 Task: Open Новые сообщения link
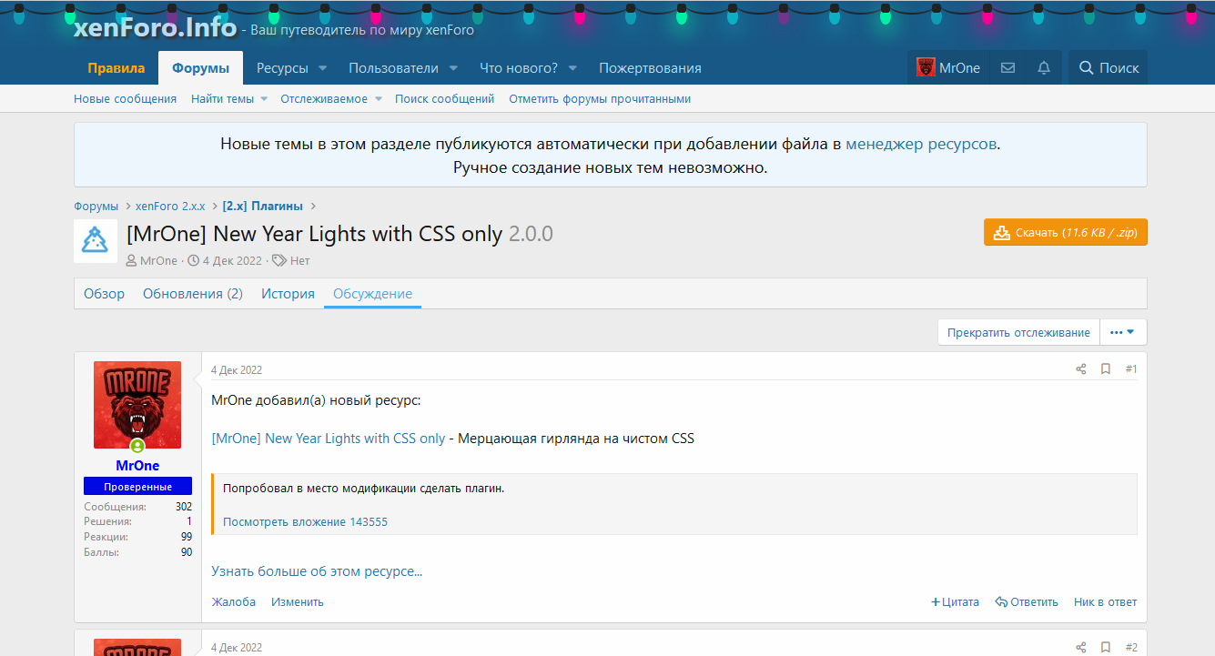pos(125,99)
